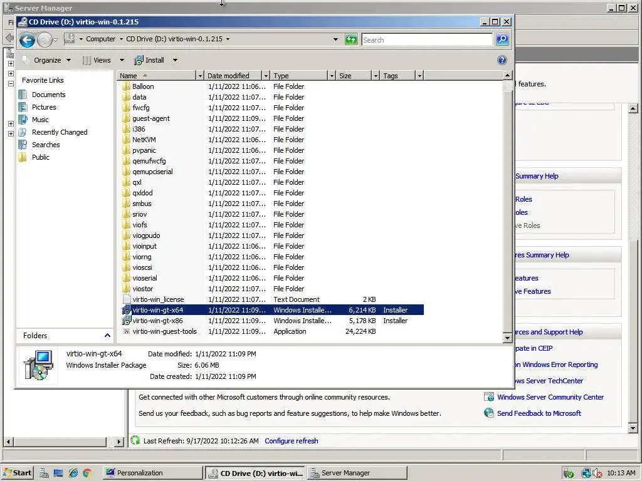This screenshot has width=642, height=481.
Task: Click the refresh icon next to Last Refresh
Action: [x=135, y=440]
